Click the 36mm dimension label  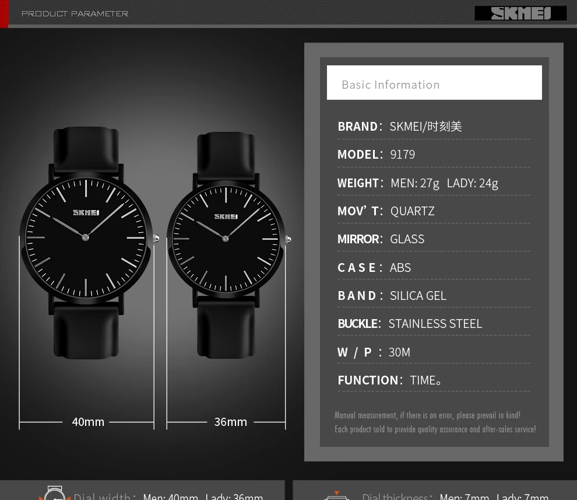click(x=230, y=422)
